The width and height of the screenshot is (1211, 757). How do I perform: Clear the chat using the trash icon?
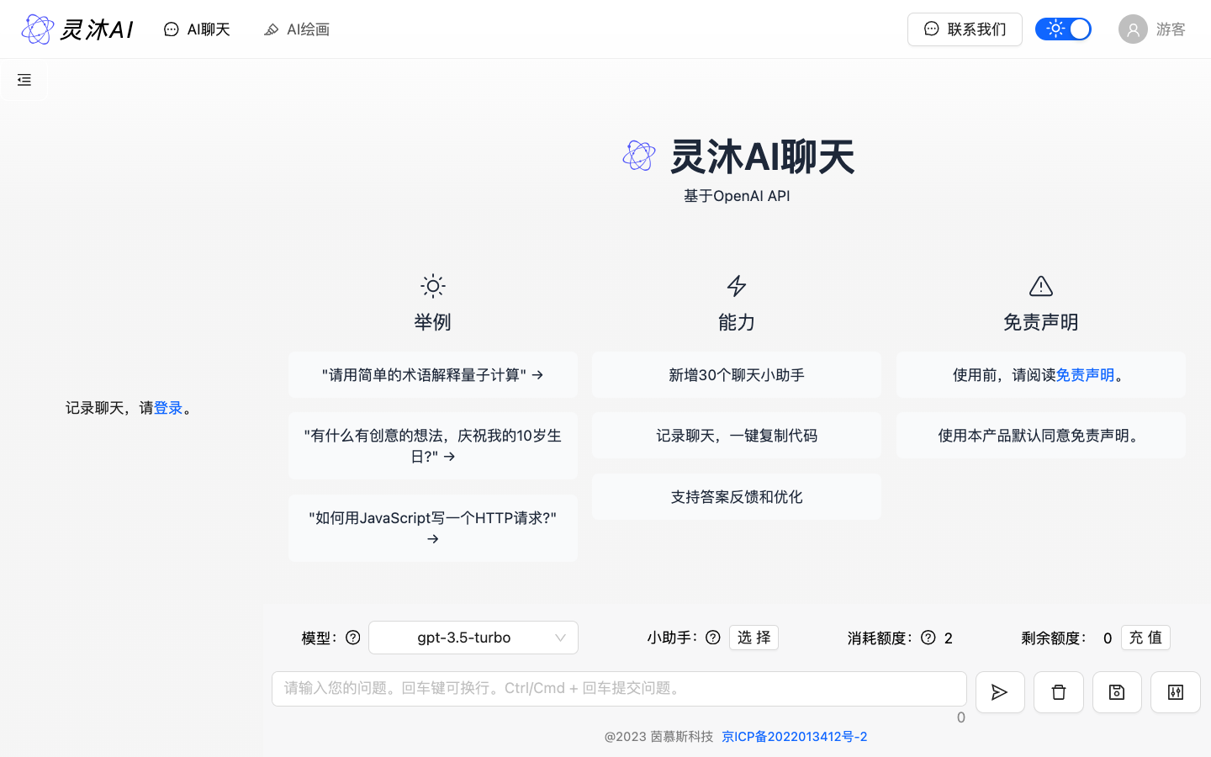coord(1058,691)
